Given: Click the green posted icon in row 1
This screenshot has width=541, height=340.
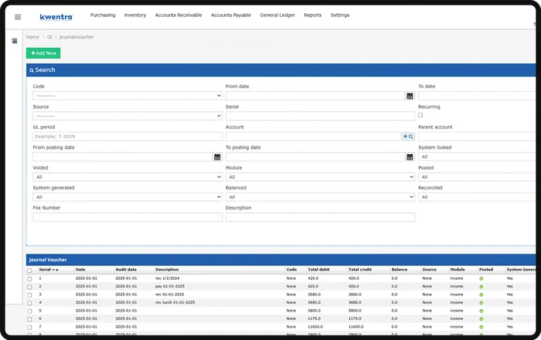Looking at the screenshot, I should tap(481, 279).
